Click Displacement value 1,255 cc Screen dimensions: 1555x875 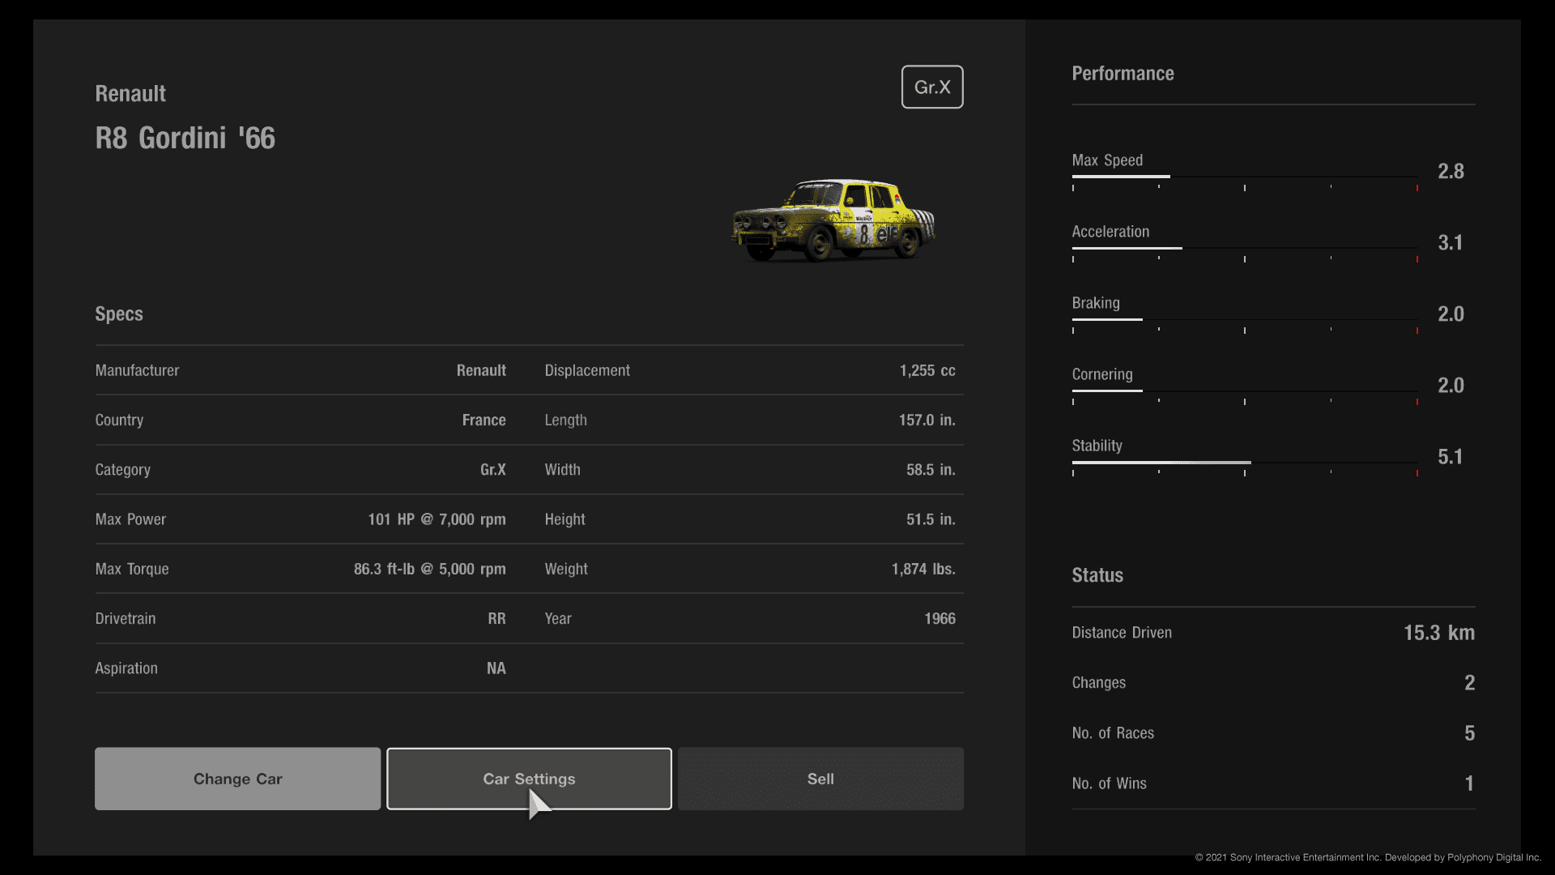(x=927, y=370)
